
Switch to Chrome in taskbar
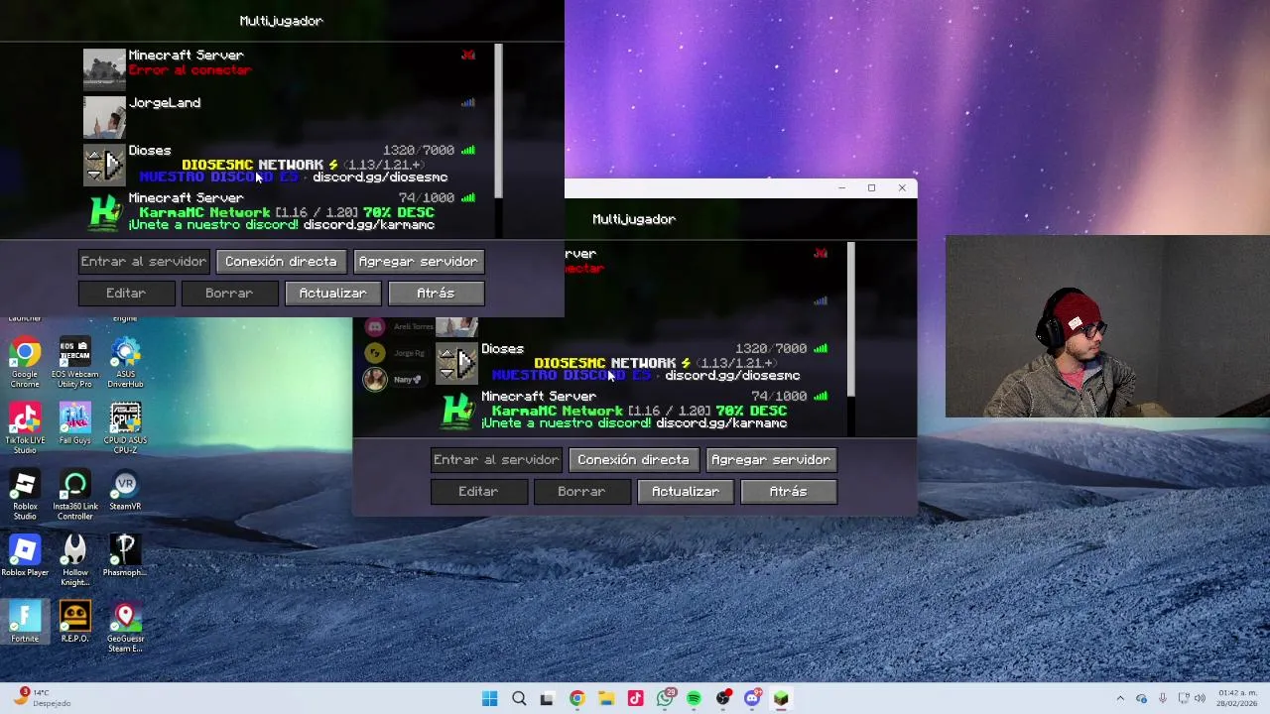(576, 698)
